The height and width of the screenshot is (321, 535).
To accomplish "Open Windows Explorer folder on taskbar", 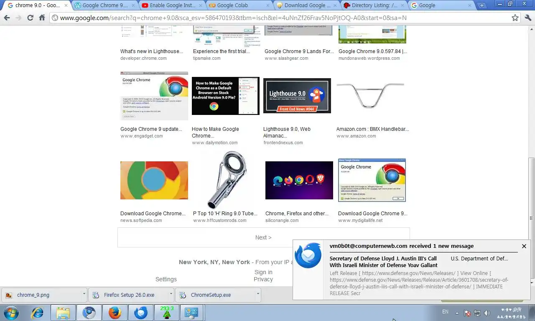I will [63, 313].
